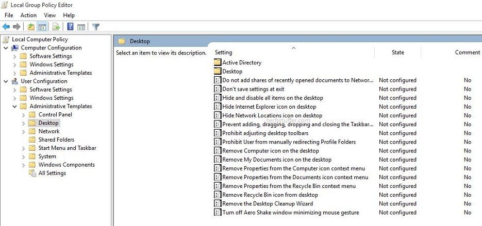Image resolution: width=482 pixels, height=226 pixels.
Task: Expand the System tree node
Action: [24, 157]
